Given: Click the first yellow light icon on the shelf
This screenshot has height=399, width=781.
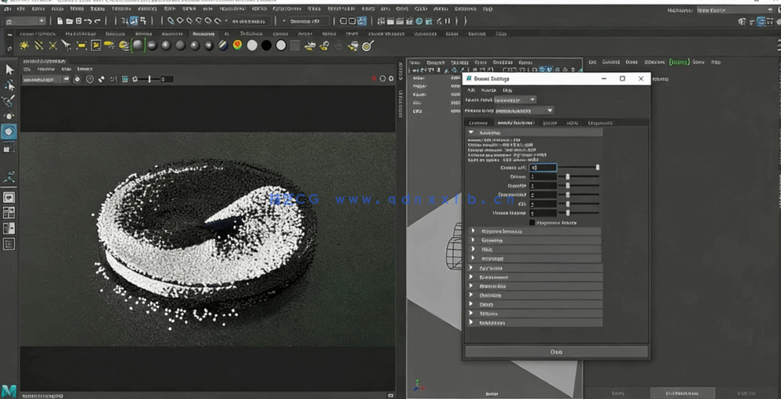Looking at the screenshot, I should [24, 46].
